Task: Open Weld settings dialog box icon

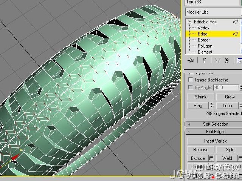Action: tap(240, 158)
